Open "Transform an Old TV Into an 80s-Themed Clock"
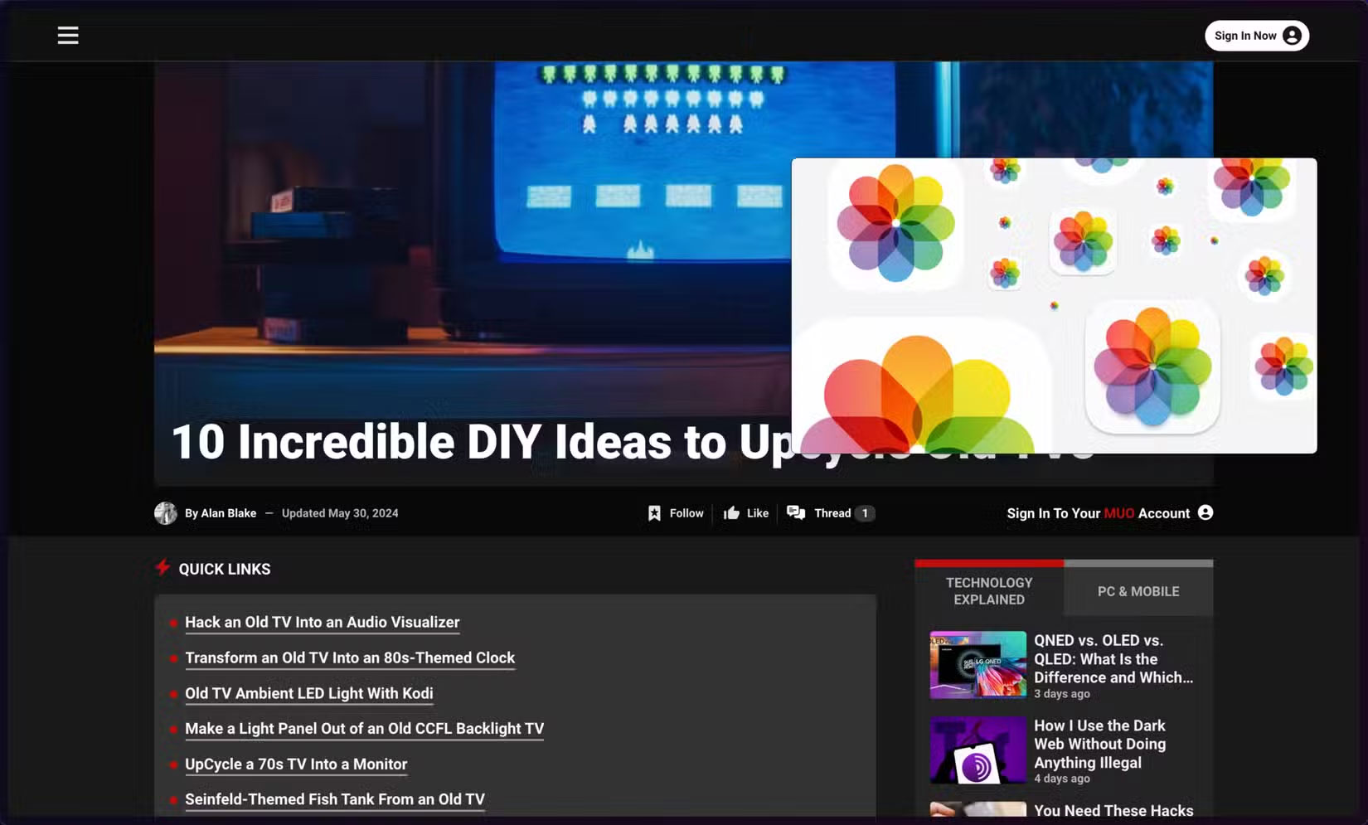 [350, 658]
